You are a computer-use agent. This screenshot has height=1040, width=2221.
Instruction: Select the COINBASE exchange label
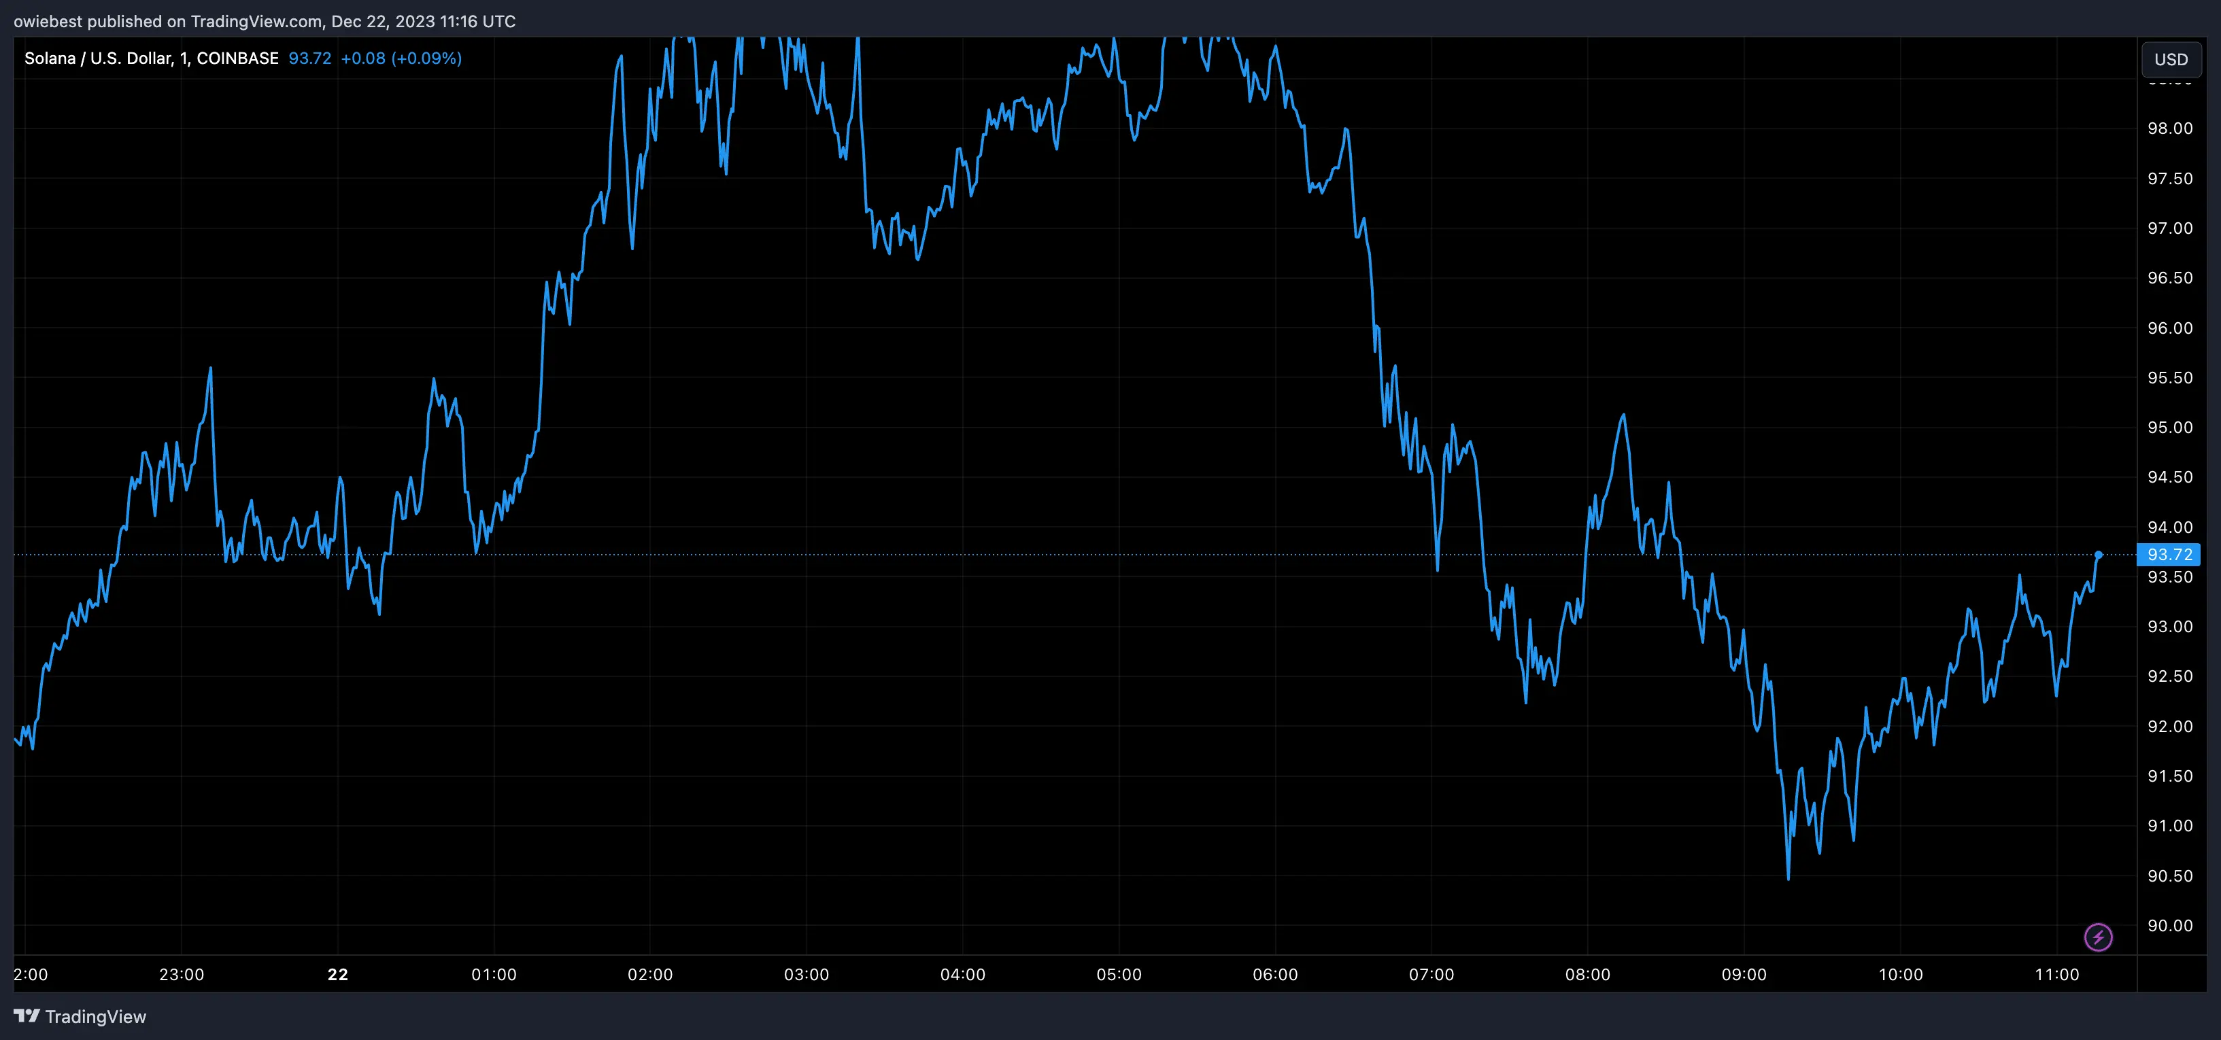pyautogui.click(x=237, y=58)
